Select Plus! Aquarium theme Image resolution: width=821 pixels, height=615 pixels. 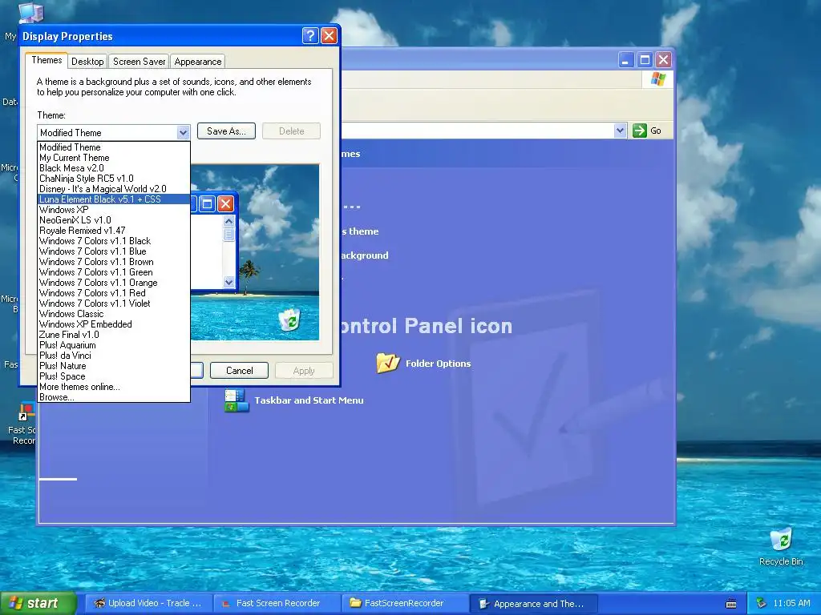click(114, 345)
